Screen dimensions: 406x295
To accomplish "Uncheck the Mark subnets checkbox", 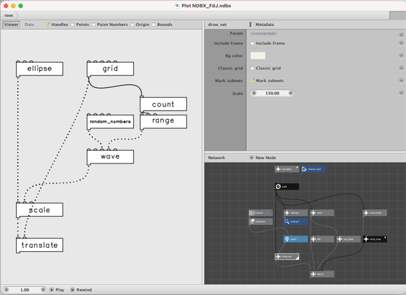I will point(252,80).
